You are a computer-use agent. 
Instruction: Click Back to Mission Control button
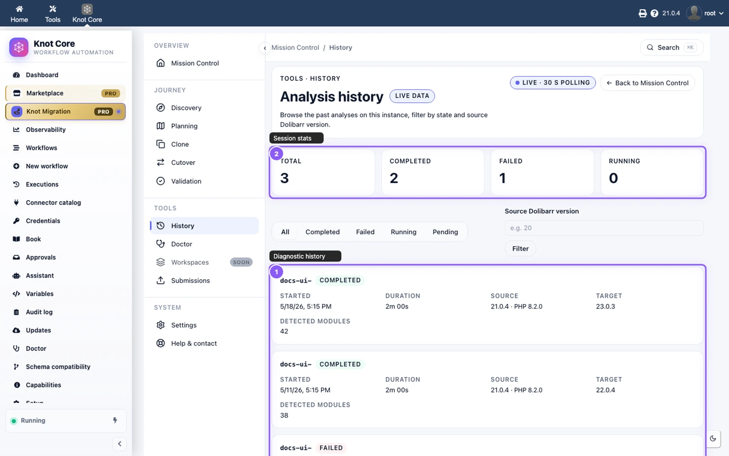(x=647, y=83)
